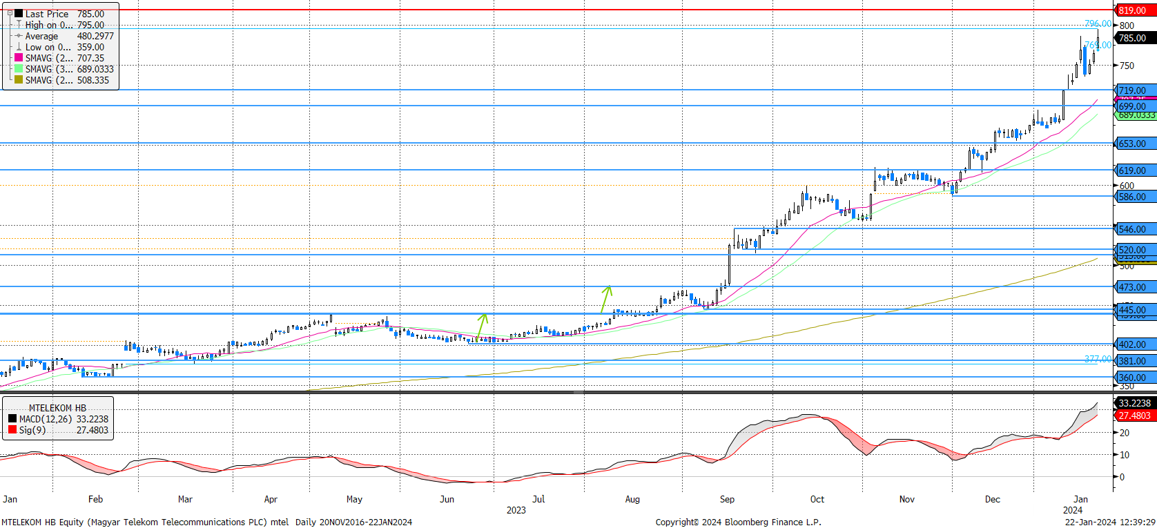Select the Average 480.2977 legend value
The height and width of the screenshot is (528, 1157).
95,36
